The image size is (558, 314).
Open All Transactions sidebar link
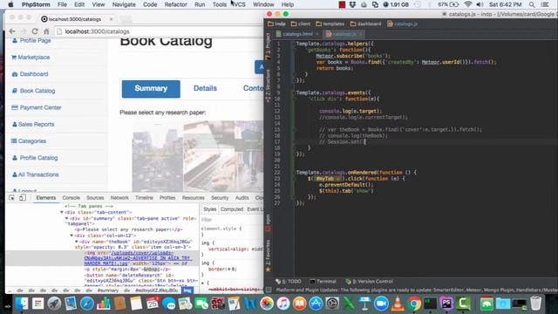pyautogui.click(x=35, y=174)
